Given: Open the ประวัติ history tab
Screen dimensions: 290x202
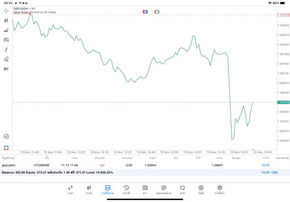Looking at the screenshot, I should click(x=126, y=189).
